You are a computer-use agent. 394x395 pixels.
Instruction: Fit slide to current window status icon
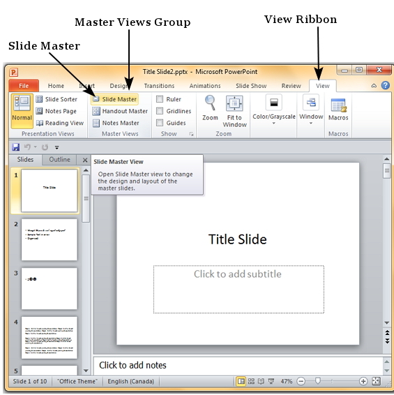click(376, 381)
